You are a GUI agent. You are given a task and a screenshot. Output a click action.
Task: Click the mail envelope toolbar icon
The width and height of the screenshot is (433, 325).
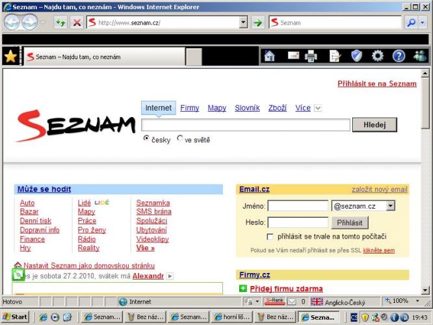[x=293, y=55]
